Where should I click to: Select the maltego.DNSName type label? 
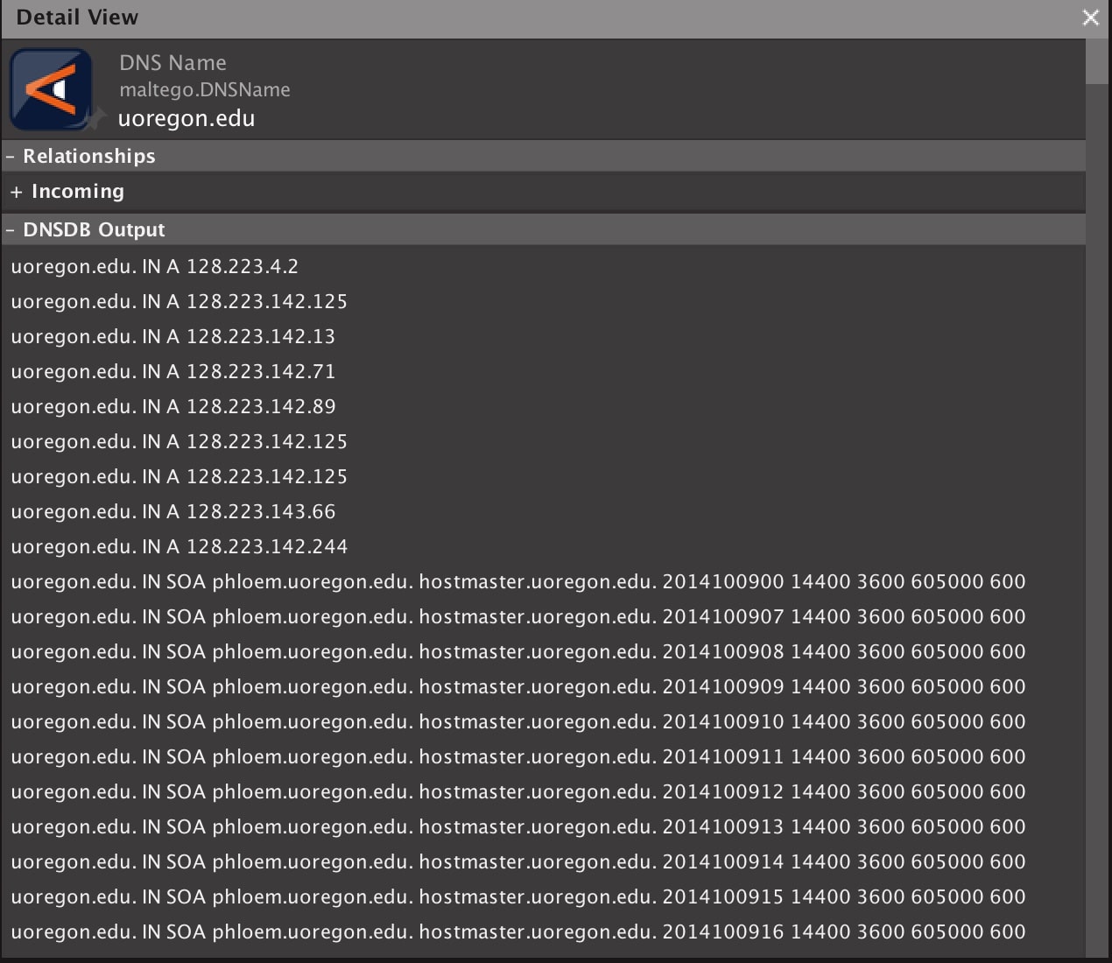click(205, 89)
